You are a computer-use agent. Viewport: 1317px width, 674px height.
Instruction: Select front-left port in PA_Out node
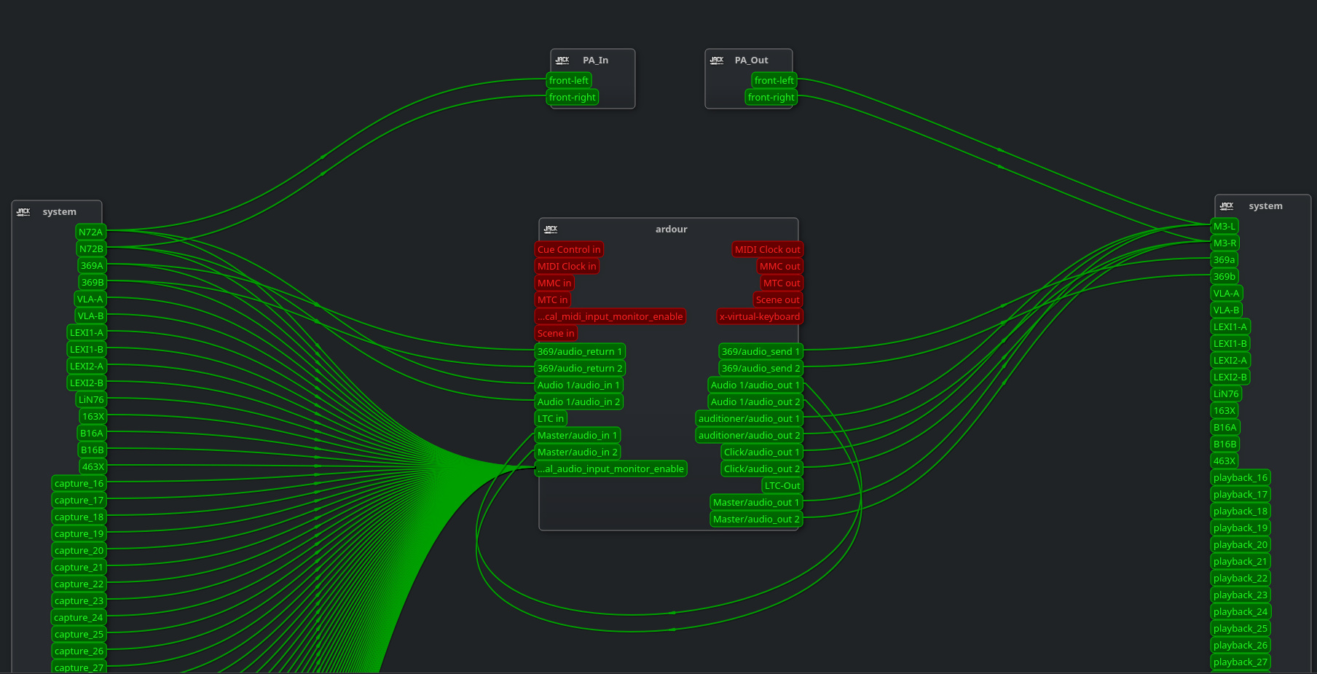[774, 81]
